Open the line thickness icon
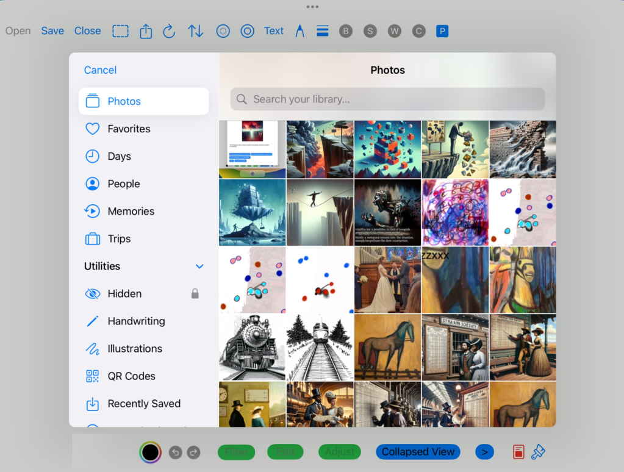This screenshot has width=624, height=472. pyautogui.click(x=323, y=31)
